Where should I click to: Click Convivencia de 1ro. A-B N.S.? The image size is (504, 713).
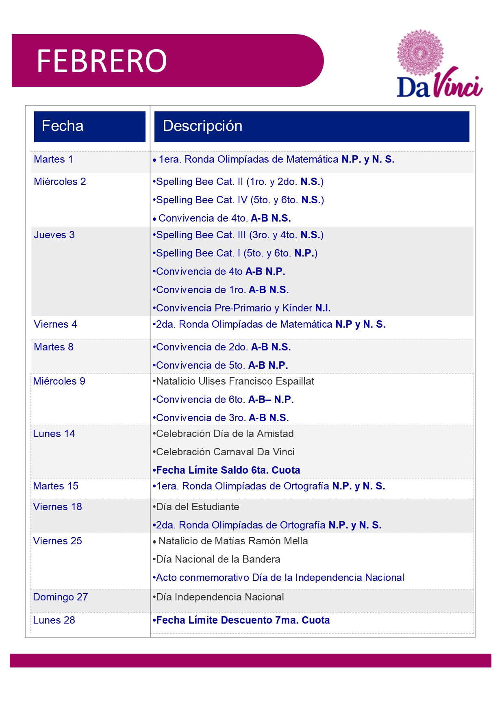[x=221, y=290]
